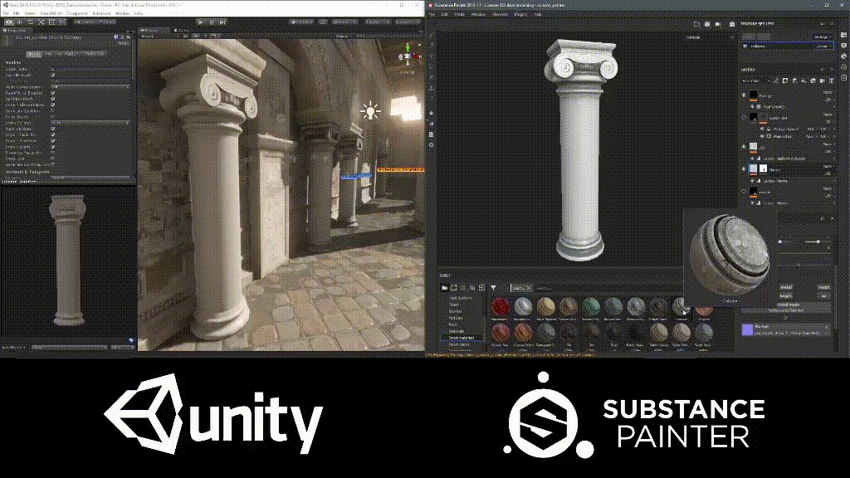Image resolution: width=850 pixels, height=478 pixels.
Task: Toggle visibility of the AO layer
Action: point(744,146)
